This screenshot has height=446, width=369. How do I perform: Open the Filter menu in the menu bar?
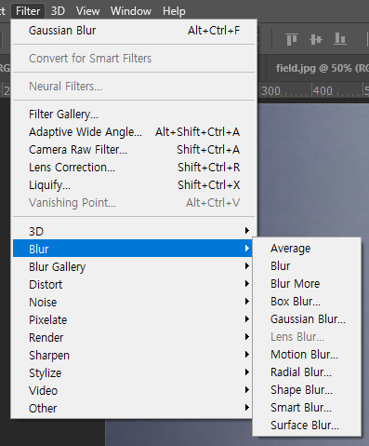pos(28,11)
